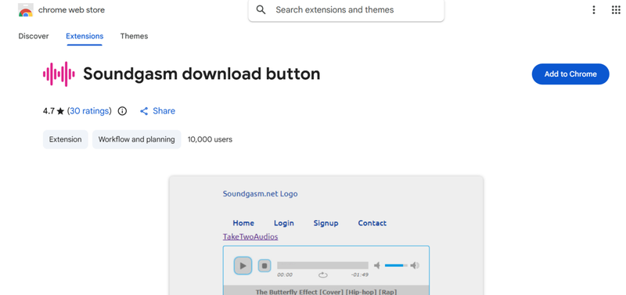Screen dimensions: 626x295
Task: Click the Share link text
Action: pyautogui.click(x=164, y=111)
